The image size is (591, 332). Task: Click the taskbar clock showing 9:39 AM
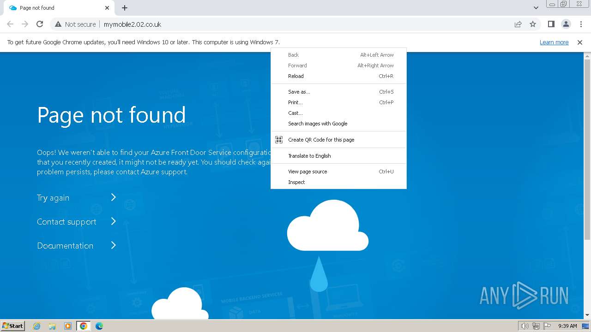[567, 326]
